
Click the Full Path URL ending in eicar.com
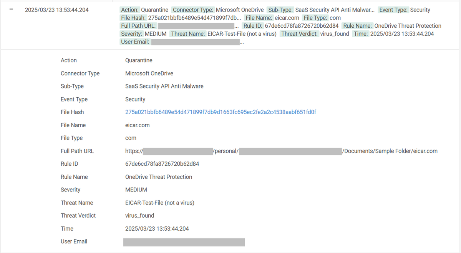(390, 151)
